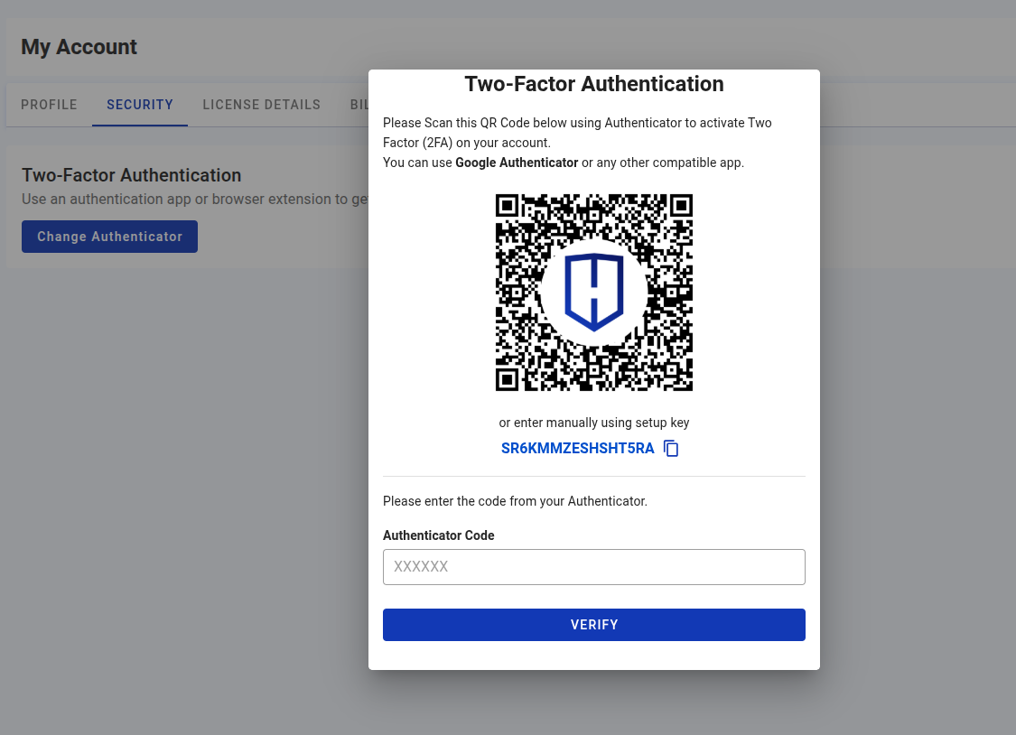Switch to the PROFILE tab
Image resolution: width=1016 pixels, height=735 pixels.
tap(49, 105)
